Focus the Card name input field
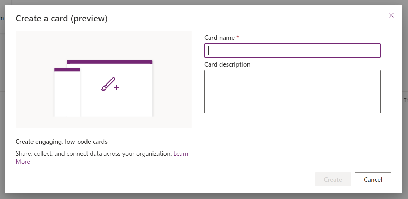Image resolution: width=408 pixels, height=199 pixels. (x=292, y=50)
